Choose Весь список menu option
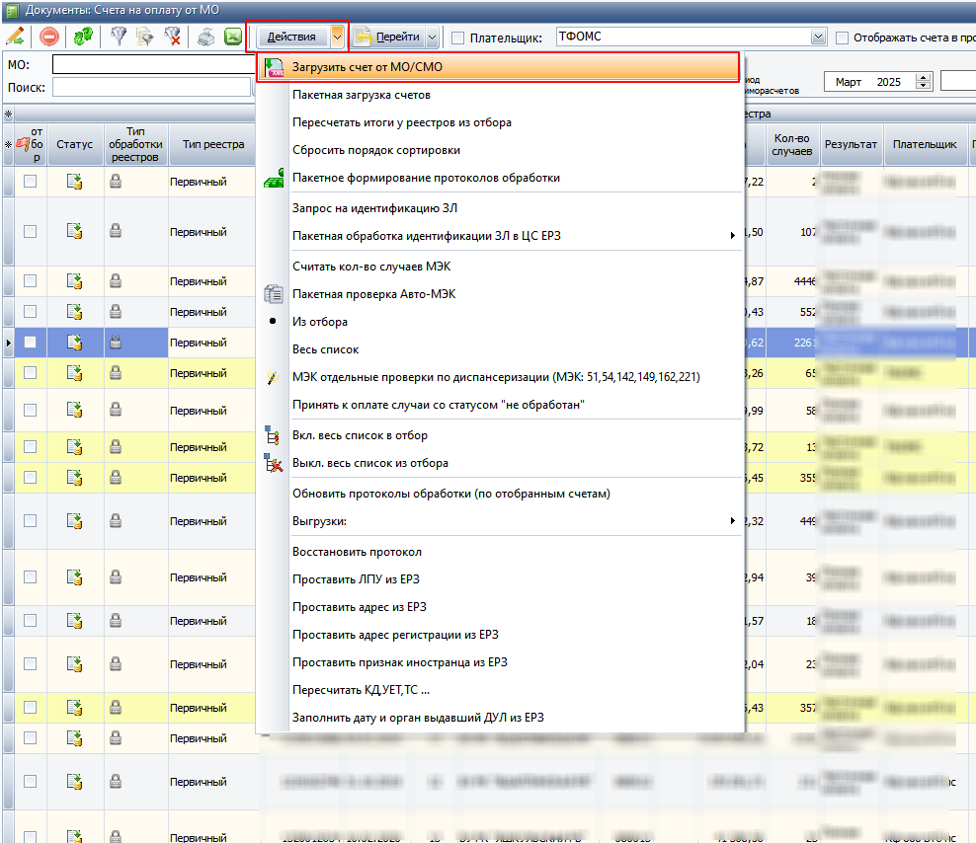 pyautogui.click(x=500, y=349)
